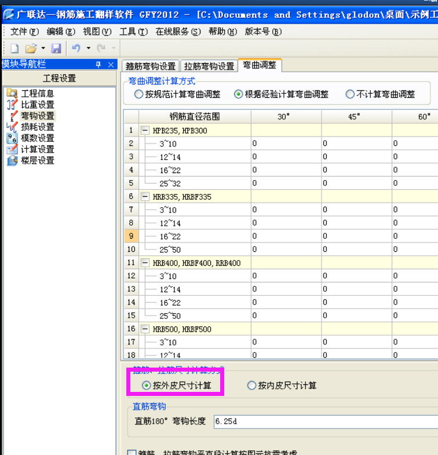Click row 2's 30° cell for 3~10

point(286,144)
